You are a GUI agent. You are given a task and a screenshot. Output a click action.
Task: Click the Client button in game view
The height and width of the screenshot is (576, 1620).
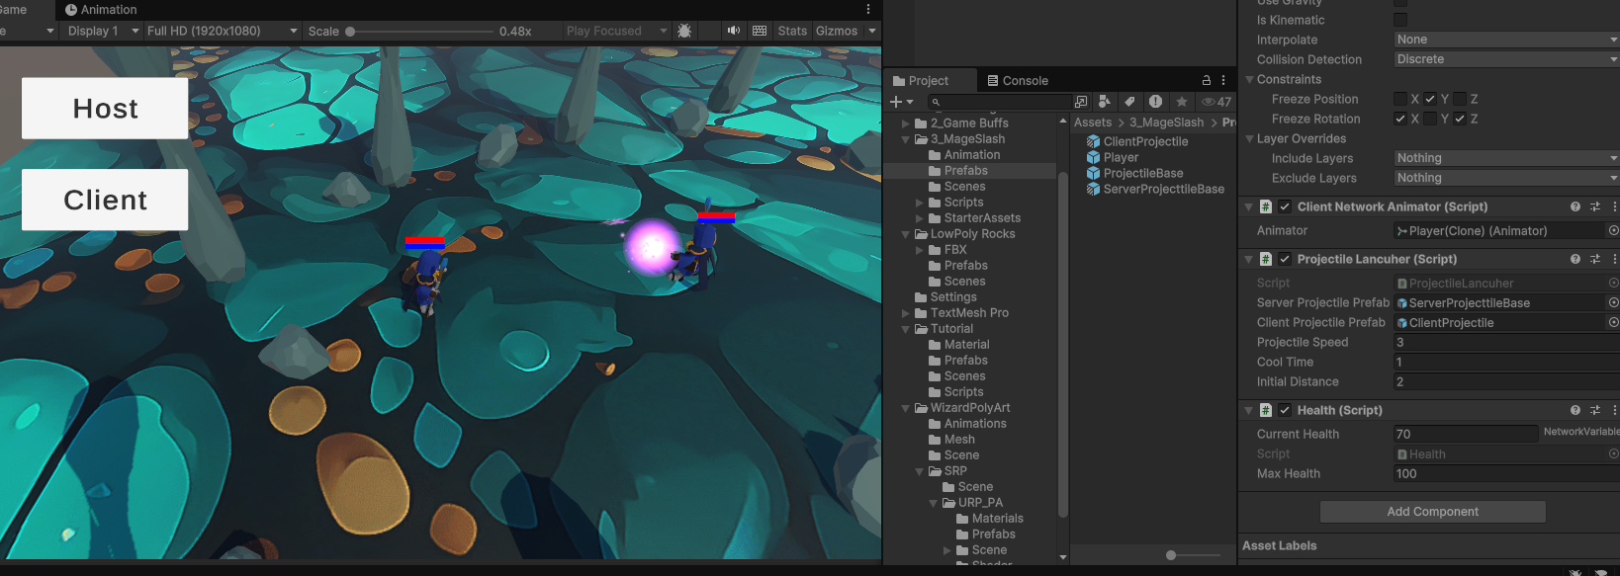coord(105,200)
